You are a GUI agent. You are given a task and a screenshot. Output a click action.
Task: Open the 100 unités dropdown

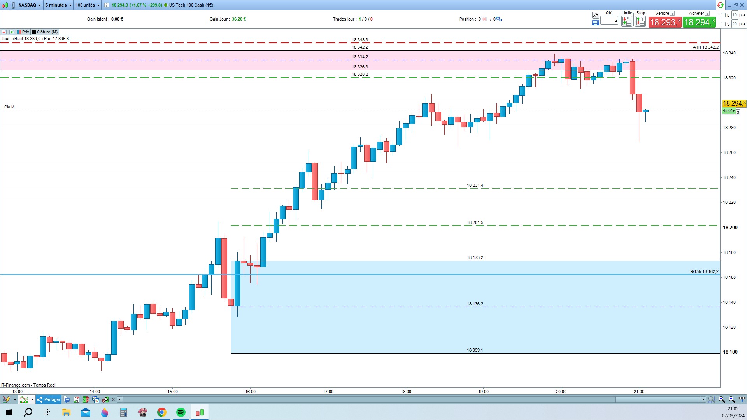(x=88, y=5)
